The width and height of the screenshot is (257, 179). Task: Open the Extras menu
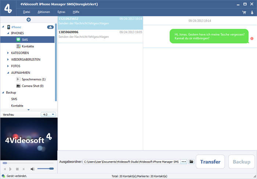(x=61, y=12)
